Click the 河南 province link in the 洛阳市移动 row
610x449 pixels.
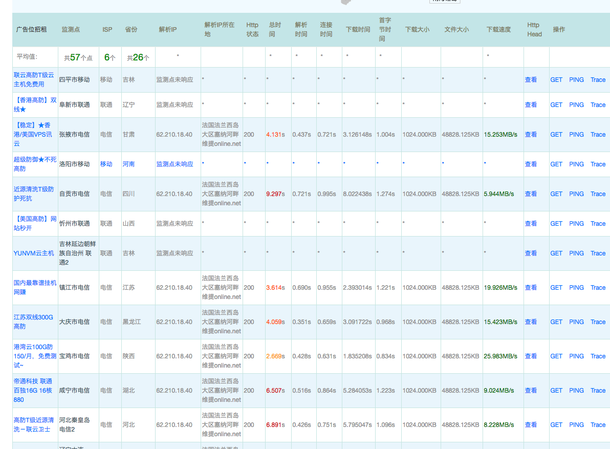[x=128, y=164]
